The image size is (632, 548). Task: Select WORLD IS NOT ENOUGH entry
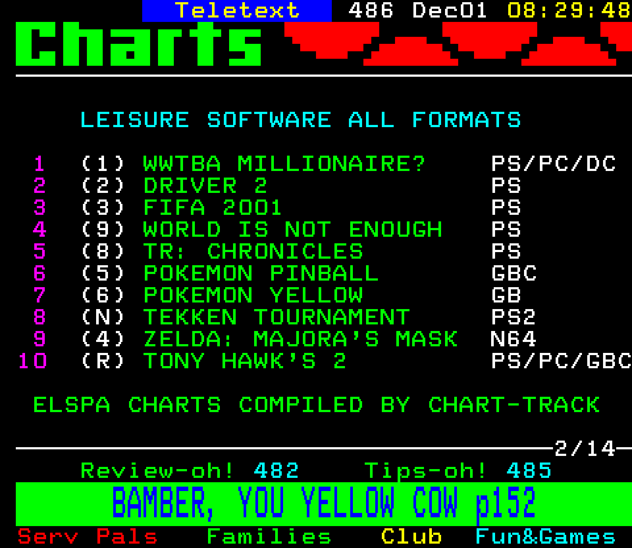(x=293, y=230)
